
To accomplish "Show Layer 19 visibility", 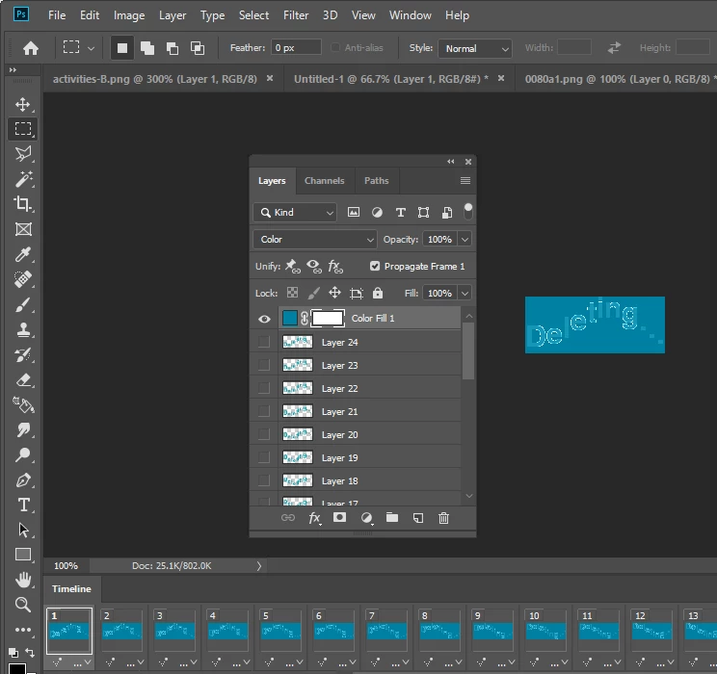I will click(x=264, y=457).
